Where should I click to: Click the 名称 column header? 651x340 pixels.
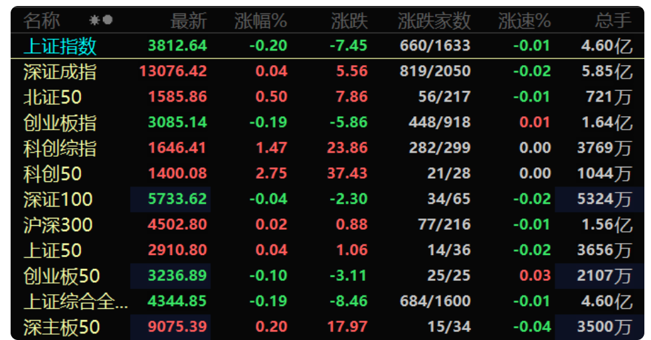[x=41, y=21]
